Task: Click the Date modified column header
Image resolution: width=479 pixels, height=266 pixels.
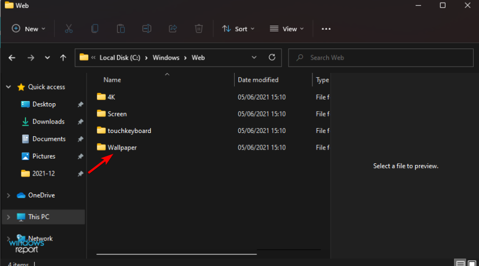Action: point(258,80)
